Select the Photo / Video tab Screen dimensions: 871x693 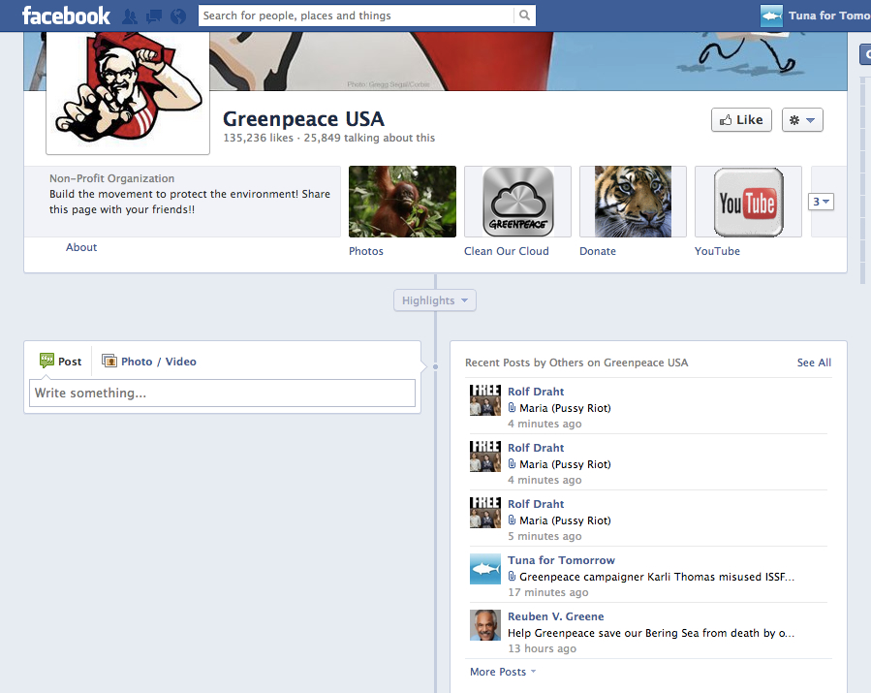coord(149,362)
